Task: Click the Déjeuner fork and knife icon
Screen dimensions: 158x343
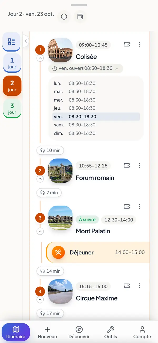Action: (58, 253)
